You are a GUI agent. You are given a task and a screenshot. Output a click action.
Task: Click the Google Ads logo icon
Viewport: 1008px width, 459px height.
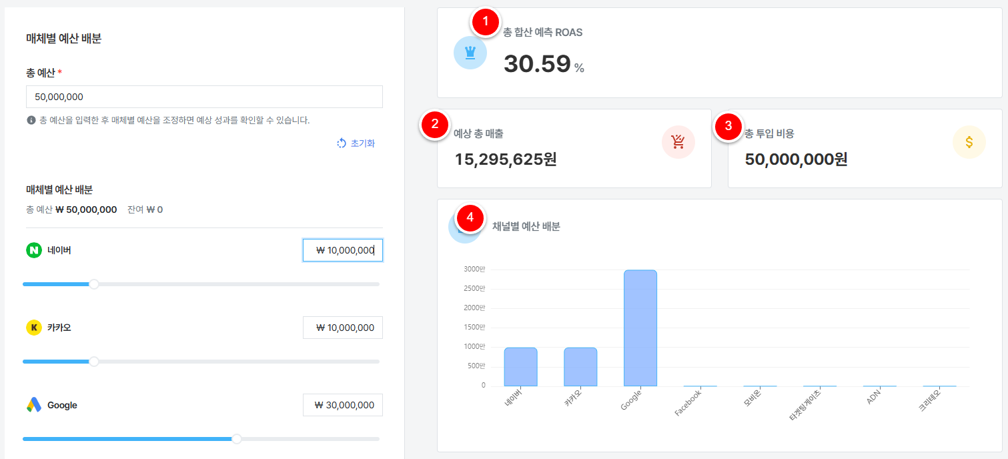[x=33, y=405]
